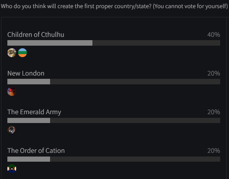229x179 pixels.
Task: Click The Order of Cation vote bar
Action: point(114,159)
